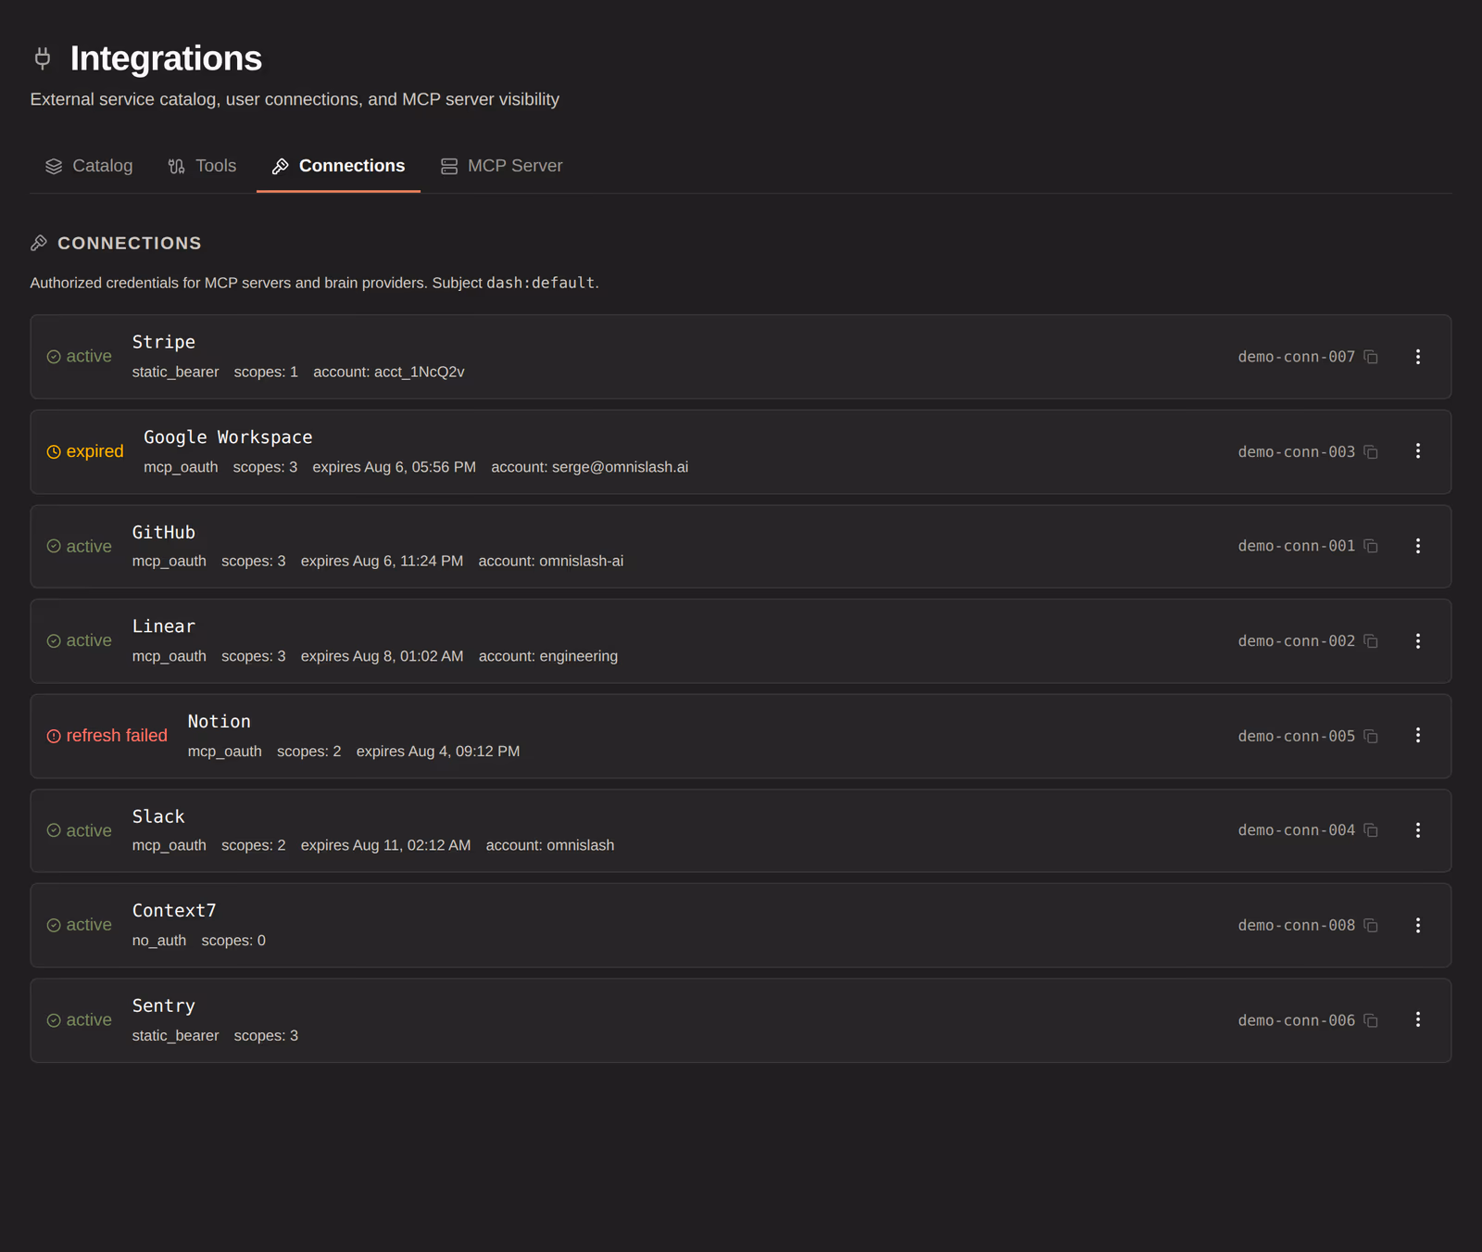Click the account: acct_1NcQ2v text
Screen dimensions: 1482x1252
[x=389, y=372]
